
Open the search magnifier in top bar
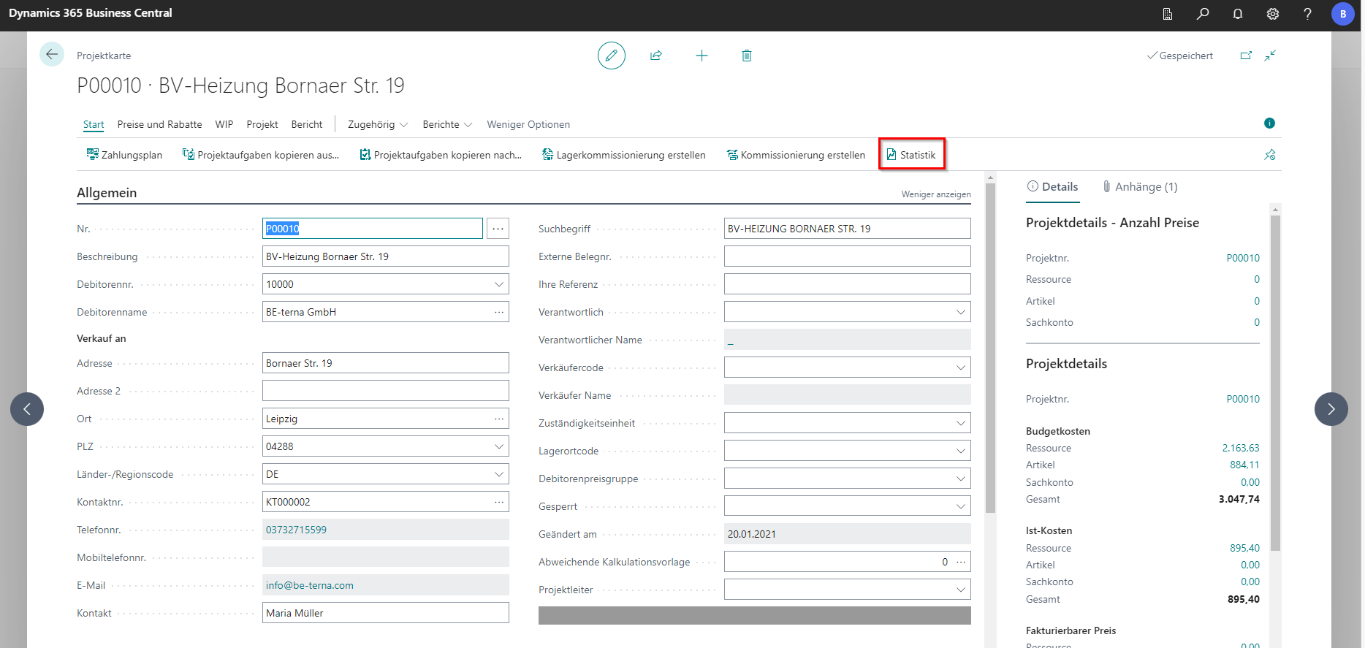pyautogui.click(x=1202, y=14)
